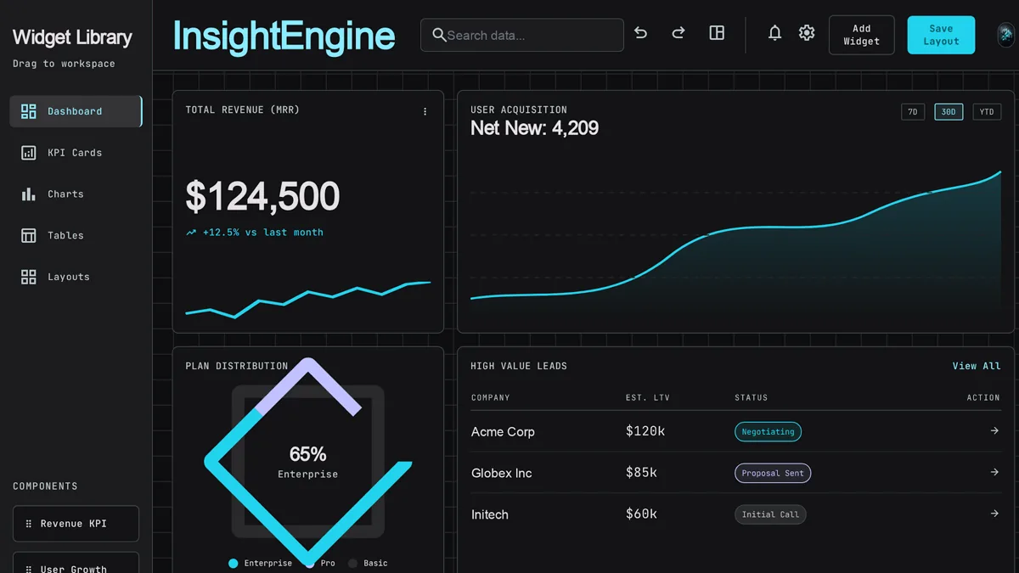Click the Negotiating status badge
Image resolution: width=1019 pixels, height=573 pixels.
[x=768, y=431]
